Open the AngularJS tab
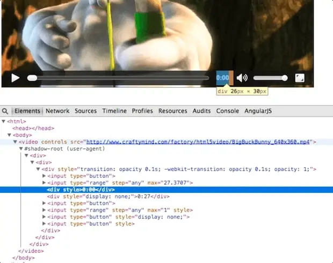The width and height of the screenshot is (333, 263). click(258, 111)
